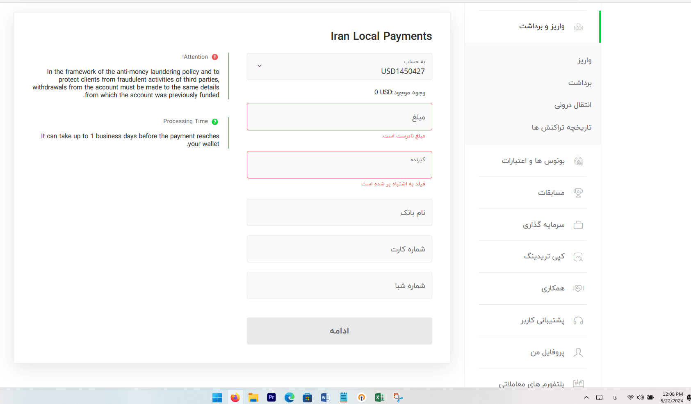
Task: Click the my profile person icon
Action: tap(578, 352)
